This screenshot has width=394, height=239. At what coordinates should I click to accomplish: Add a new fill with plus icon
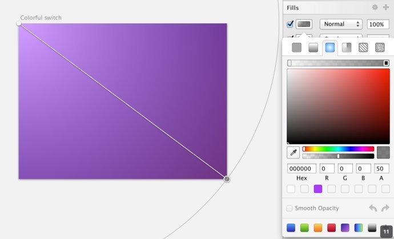(385, 7)
